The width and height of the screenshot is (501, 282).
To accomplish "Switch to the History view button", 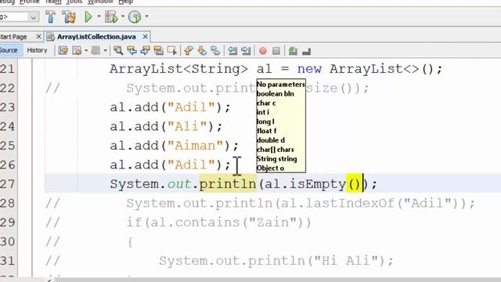I will pyautogui.click(x=37, y=50).
